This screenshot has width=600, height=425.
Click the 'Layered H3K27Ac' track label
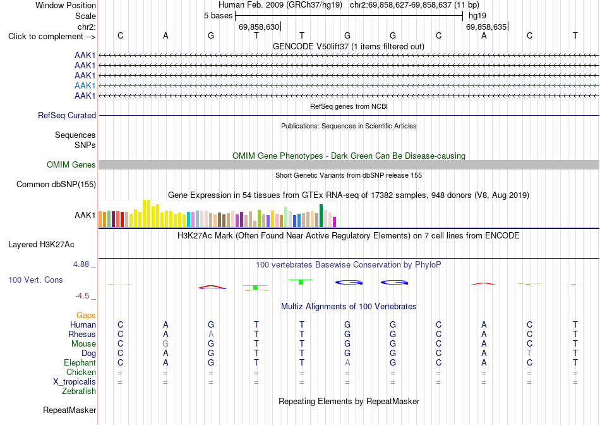tap(41, 245)
